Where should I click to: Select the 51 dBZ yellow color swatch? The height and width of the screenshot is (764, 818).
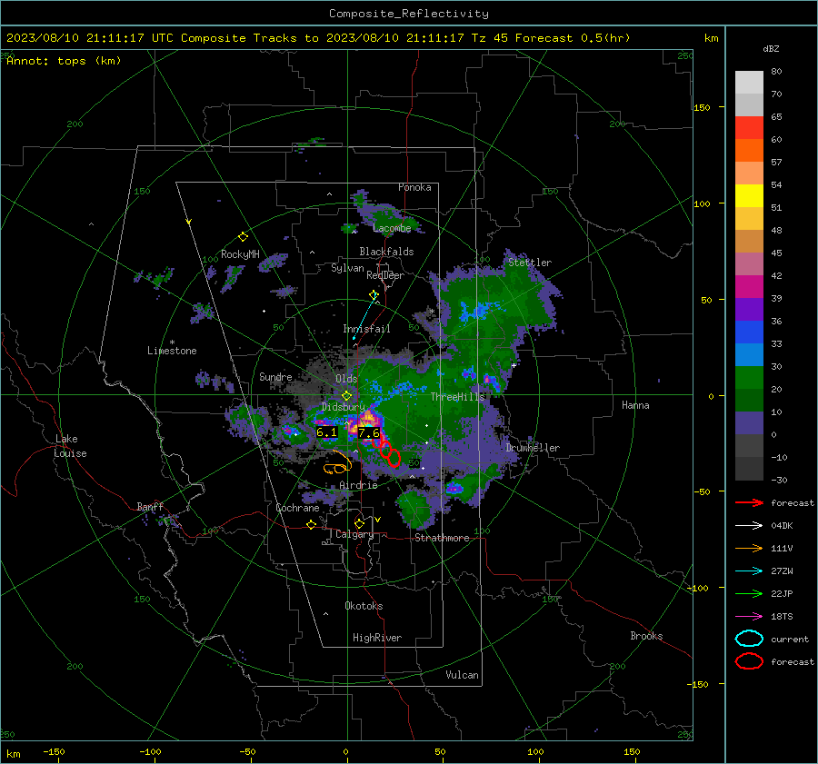coord(749,195)
